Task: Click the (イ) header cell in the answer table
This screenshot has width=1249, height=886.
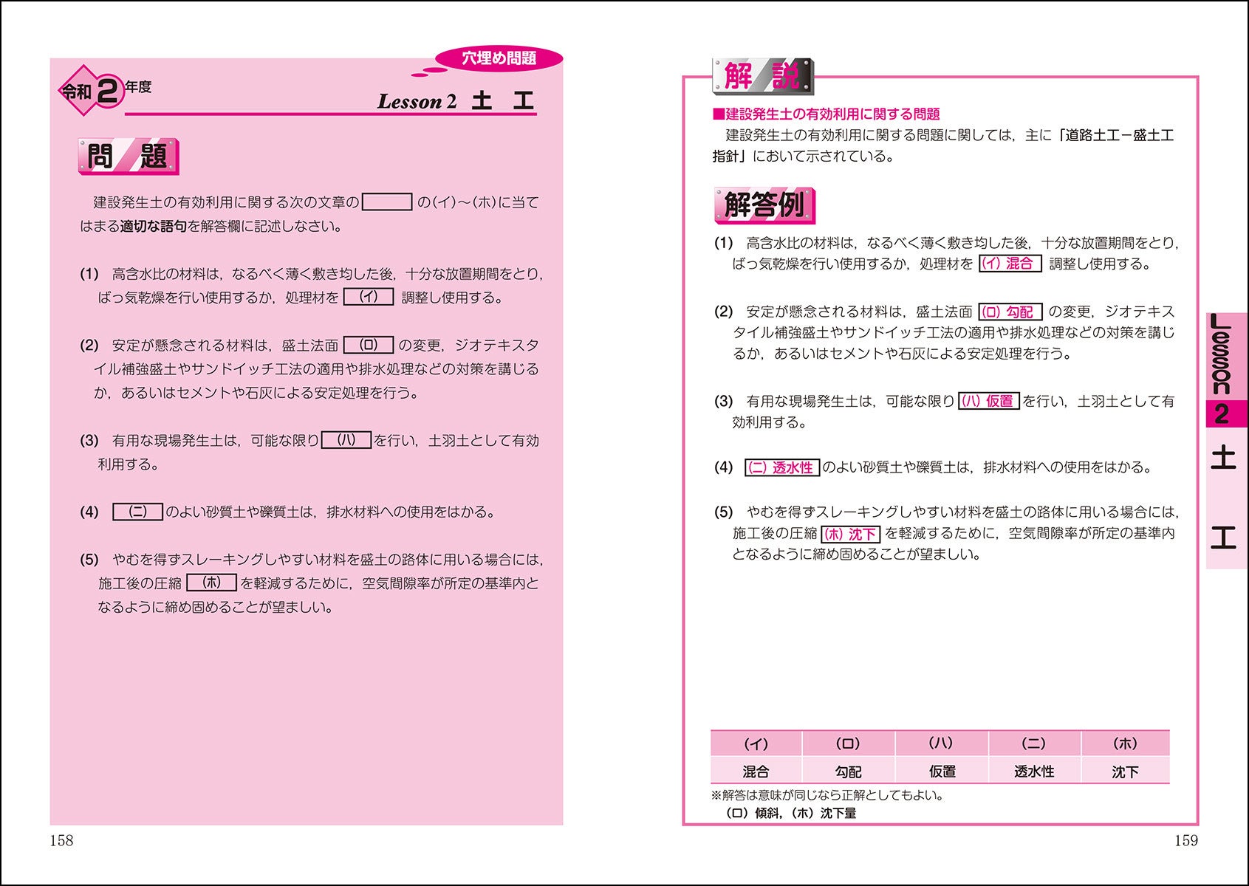Action: coord(756,744)
